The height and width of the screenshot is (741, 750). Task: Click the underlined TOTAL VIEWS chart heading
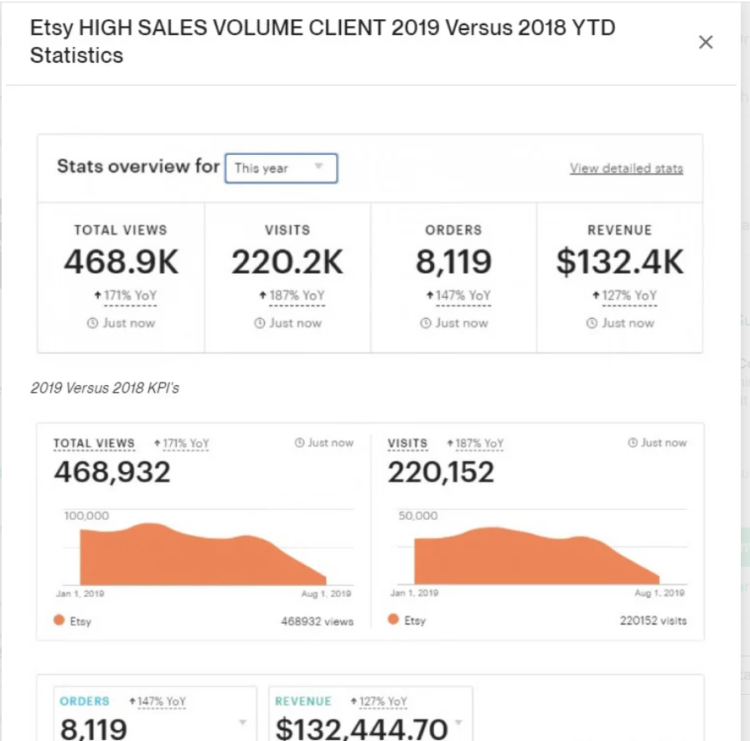point(94,444)
